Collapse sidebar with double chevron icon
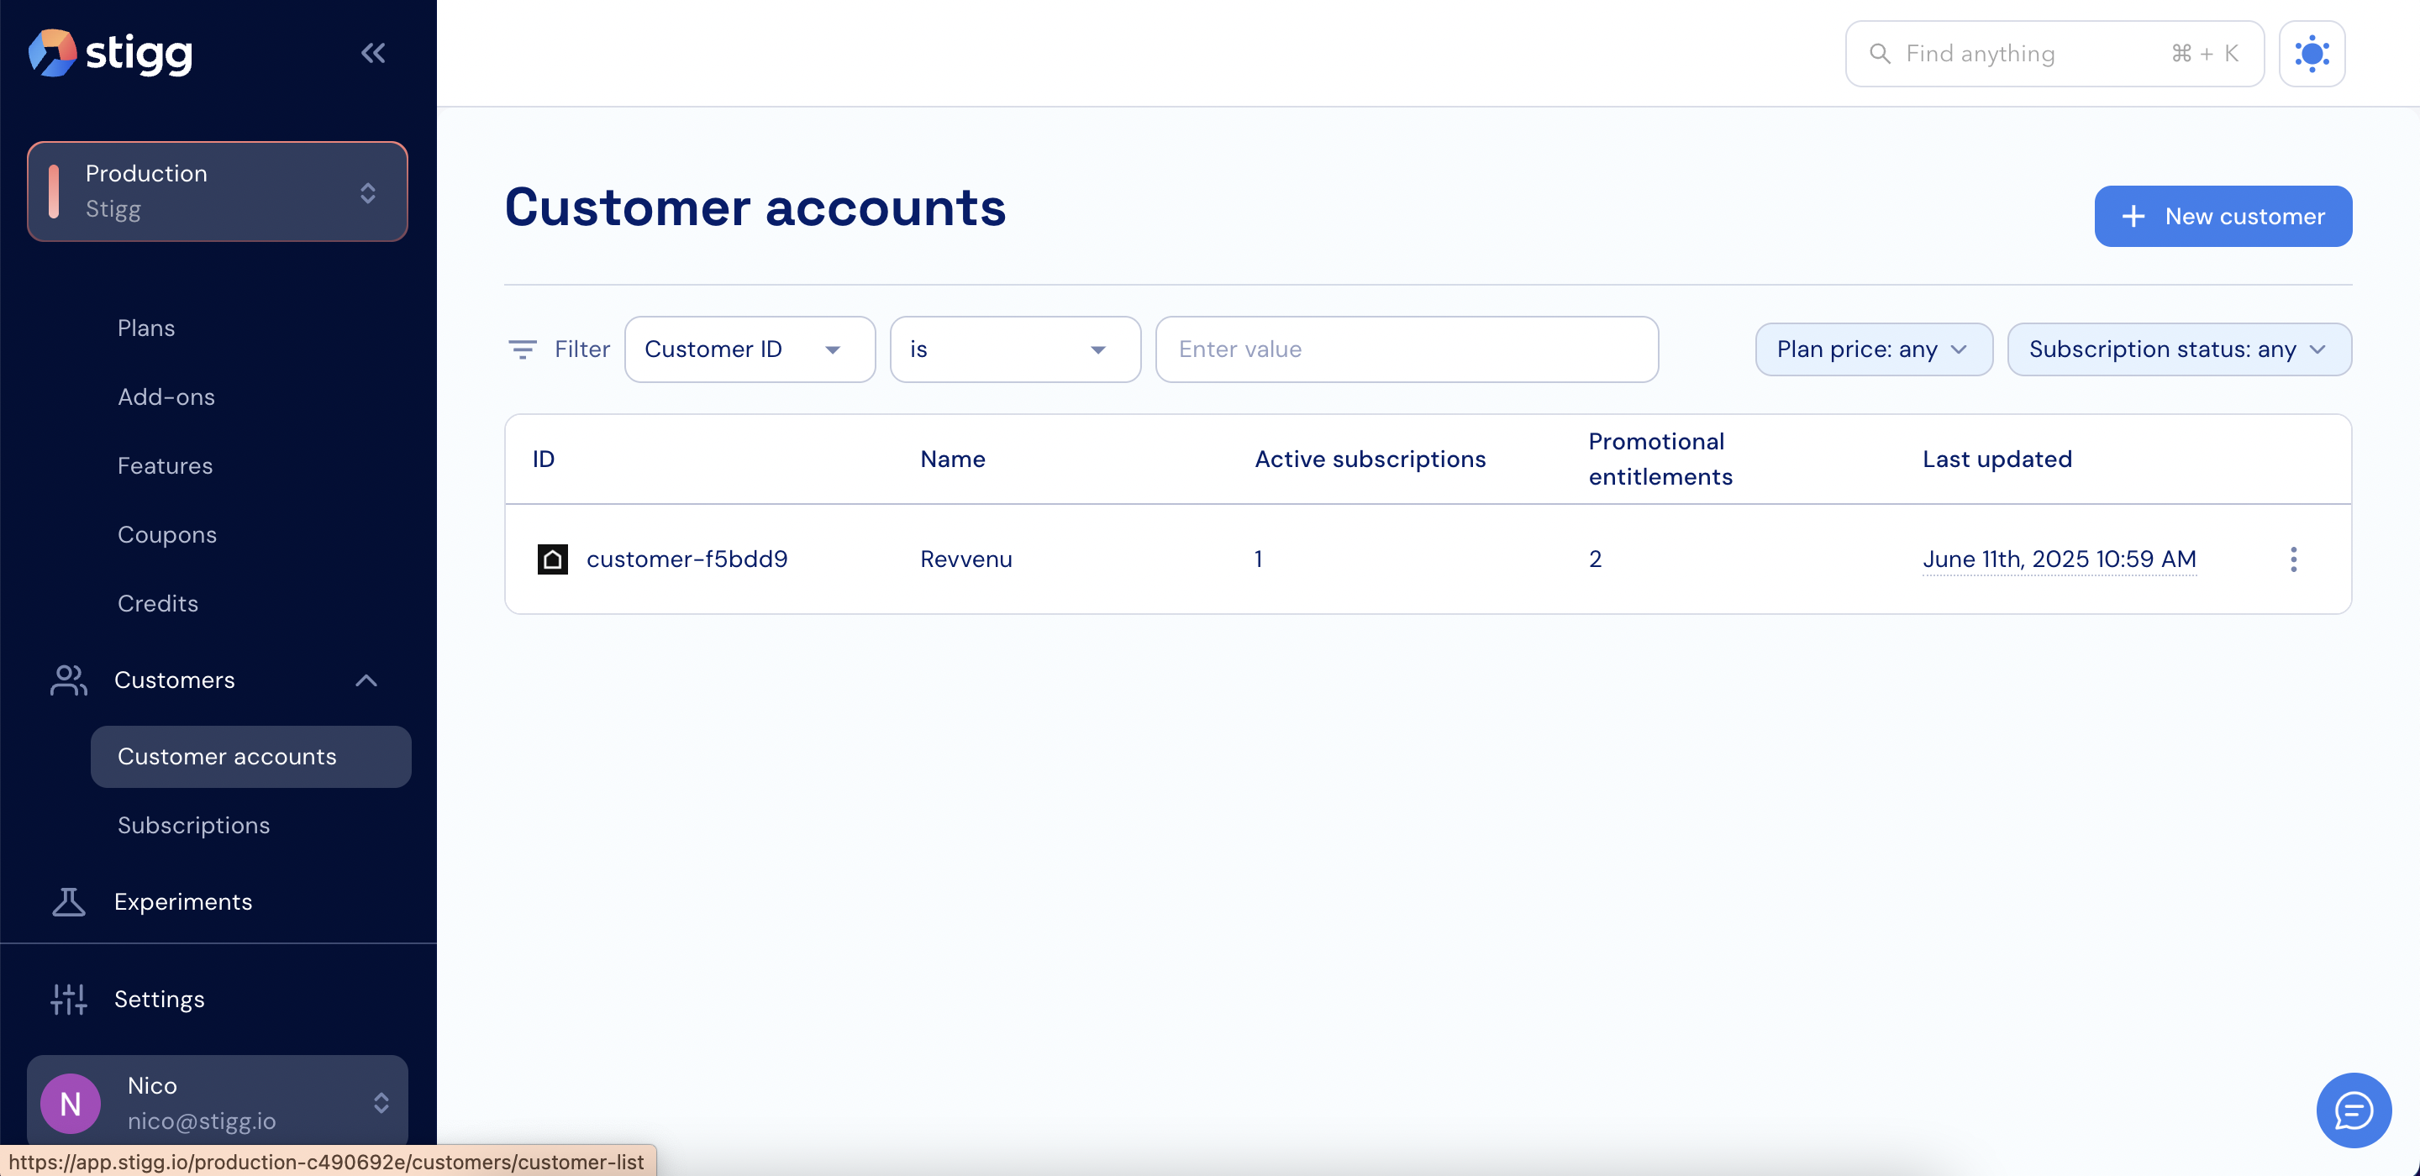This screenshot has width=2420, height=1176. [373, 54]
